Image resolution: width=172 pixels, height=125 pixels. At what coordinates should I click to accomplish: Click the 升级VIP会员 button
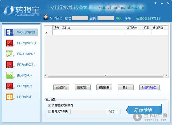(149, 87)
